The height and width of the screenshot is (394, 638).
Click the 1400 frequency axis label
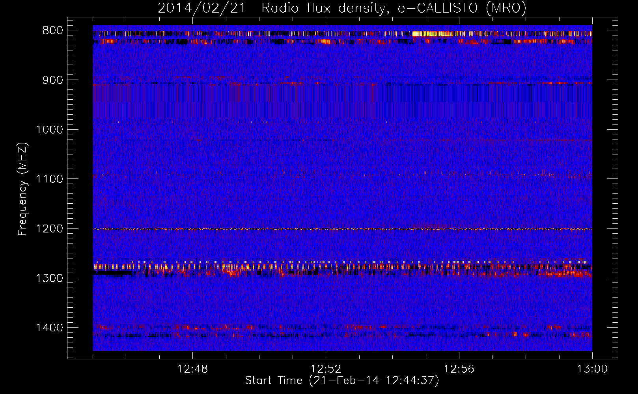pos(50,327)
